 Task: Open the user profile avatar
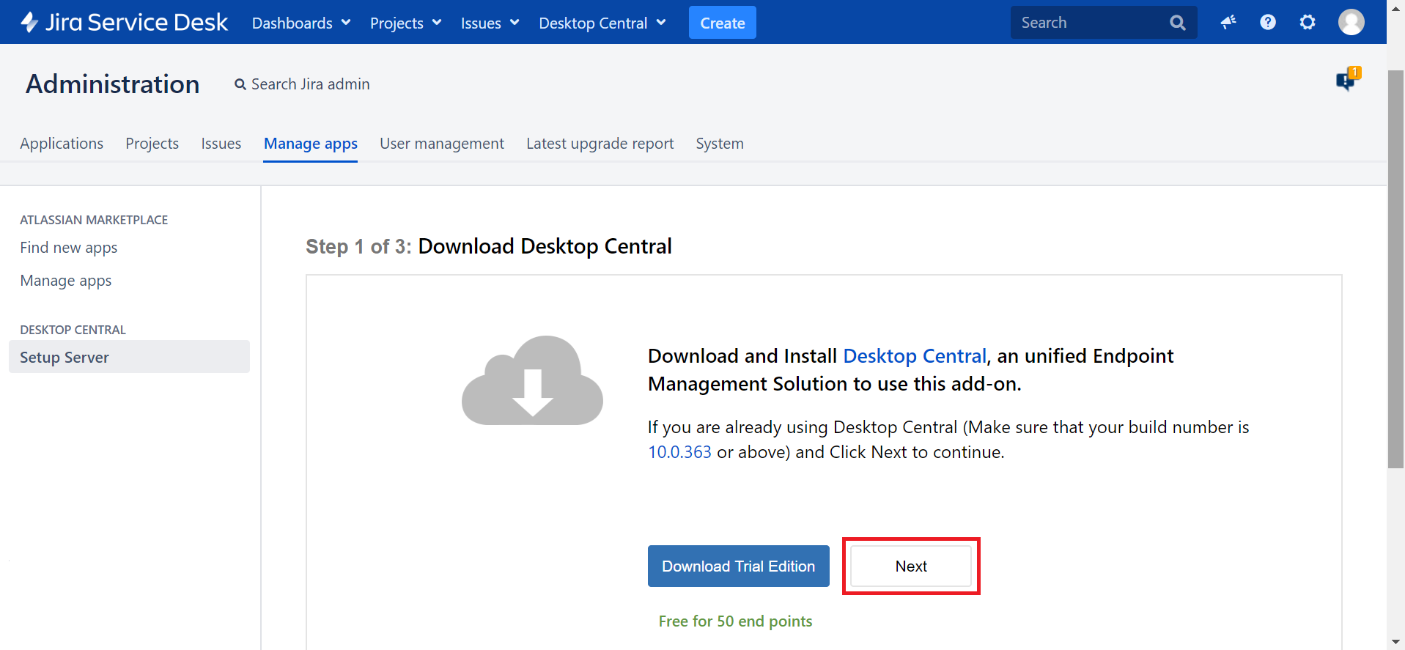click(1351, 22)
